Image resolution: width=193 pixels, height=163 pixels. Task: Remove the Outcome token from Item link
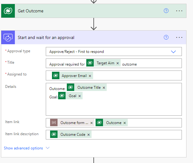(x=125, y=123)
